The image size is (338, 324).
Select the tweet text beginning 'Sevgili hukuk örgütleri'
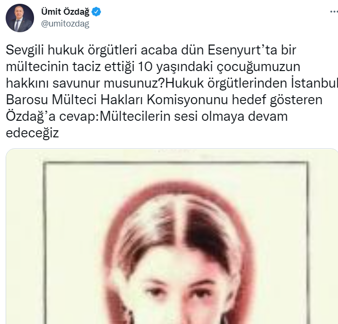tap(172, 91)
